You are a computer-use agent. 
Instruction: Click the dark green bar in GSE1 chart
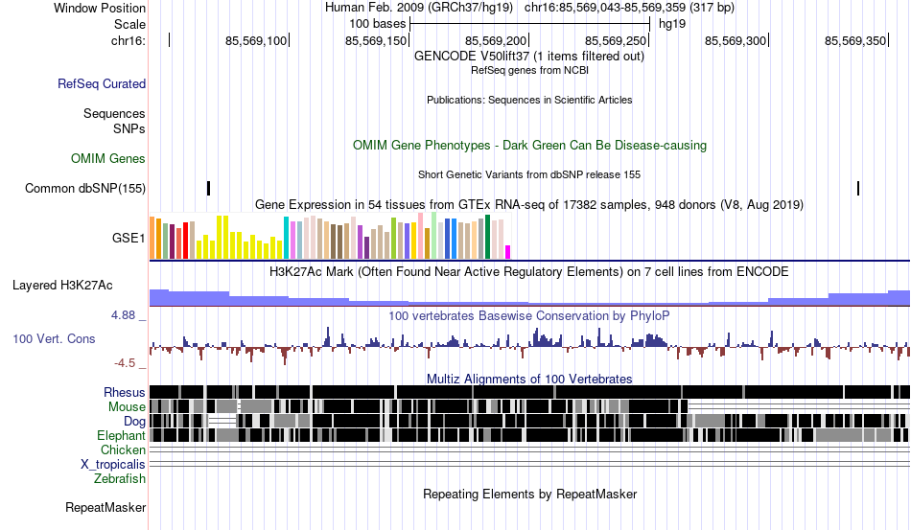pos(487,237)
